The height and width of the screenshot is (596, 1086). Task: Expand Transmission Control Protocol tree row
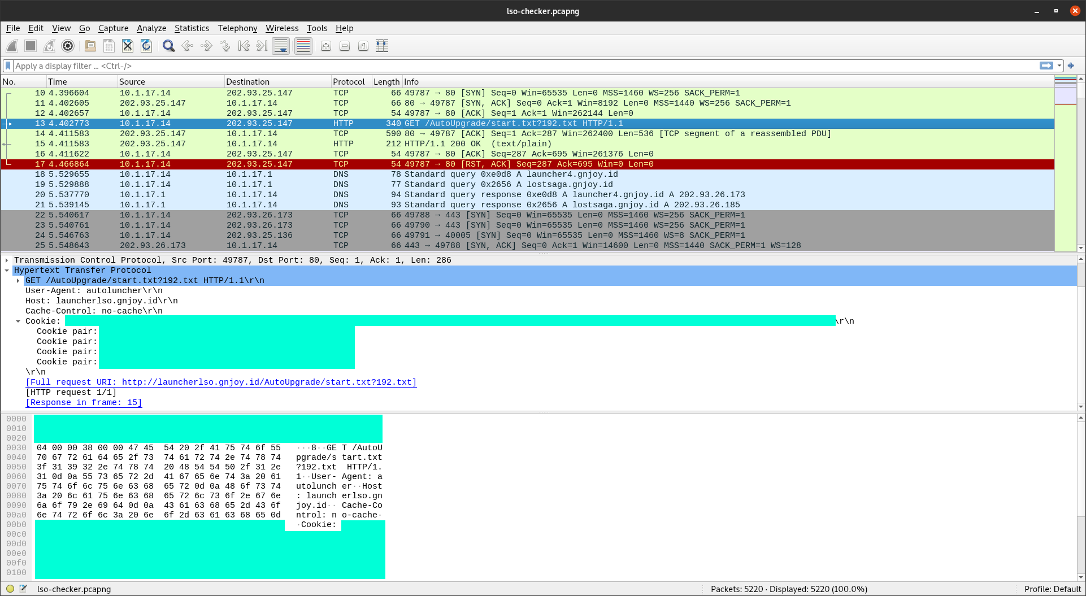[7, 260]
